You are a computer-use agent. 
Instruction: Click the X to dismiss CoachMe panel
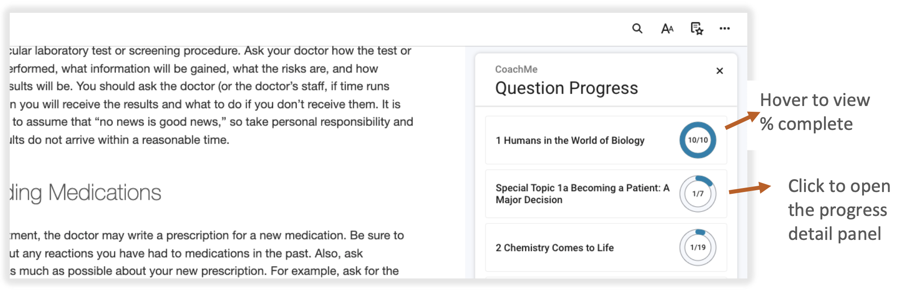pos(719,71)
